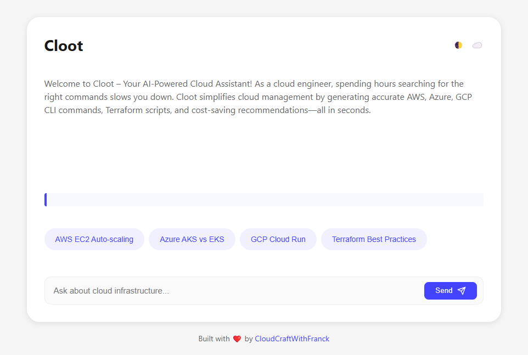528x355 pixels.
Task: Click the blue accent bar of response box
Action: [46, 200]
